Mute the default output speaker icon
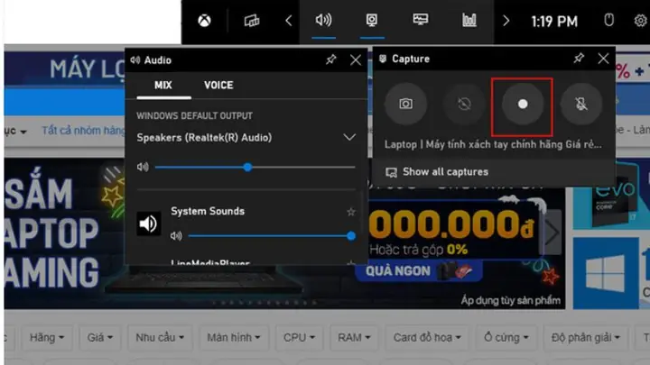This screenshot has height=365, width=650. tap(143, 168)
